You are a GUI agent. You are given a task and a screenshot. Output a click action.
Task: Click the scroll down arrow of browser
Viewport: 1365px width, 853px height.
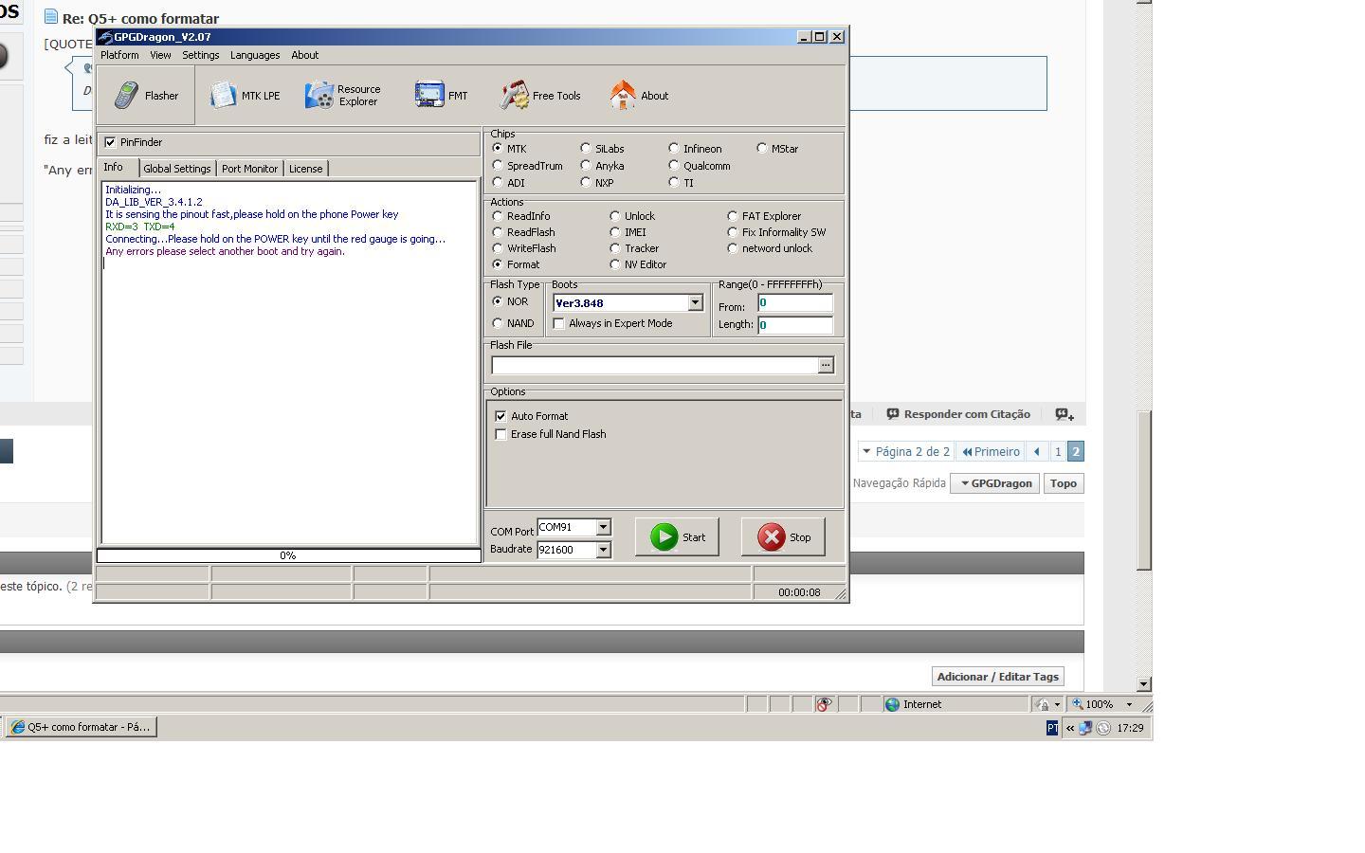pos(1144,683)
